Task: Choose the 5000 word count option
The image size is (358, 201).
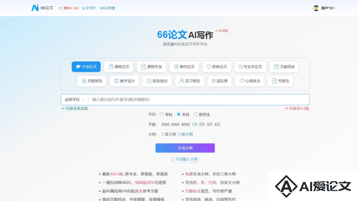Action: point(175,125)
